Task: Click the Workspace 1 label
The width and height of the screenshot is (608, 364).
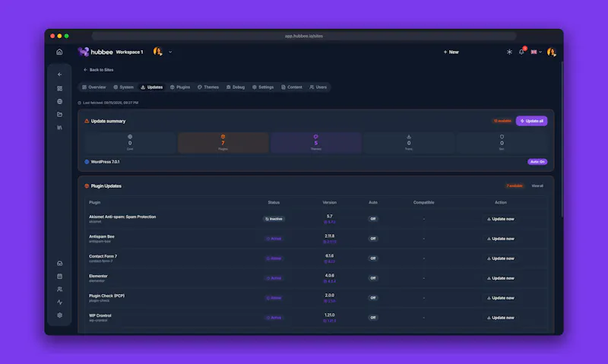Action: pyautogui.click(x=129, y=52)
